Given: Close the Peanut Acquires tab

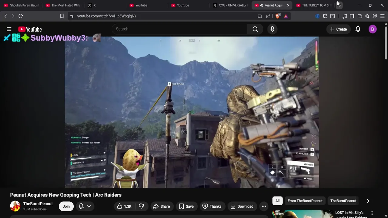Looking at the screenshot, I should (x=288, y=5).
